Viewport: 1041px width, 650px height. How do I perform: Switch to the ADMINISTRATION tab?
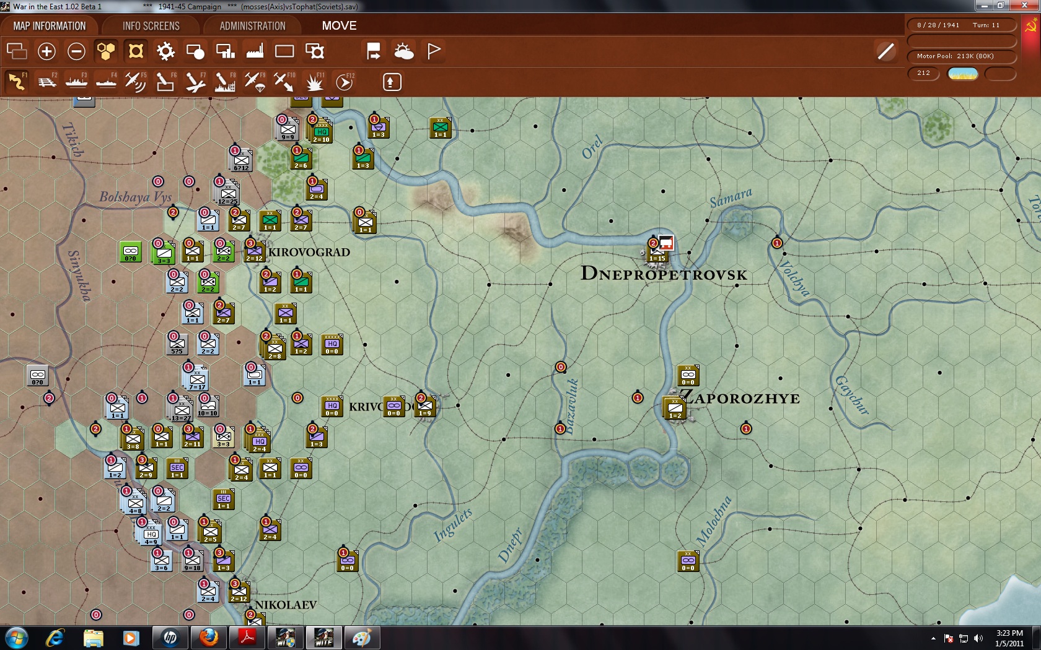point(250,26)
